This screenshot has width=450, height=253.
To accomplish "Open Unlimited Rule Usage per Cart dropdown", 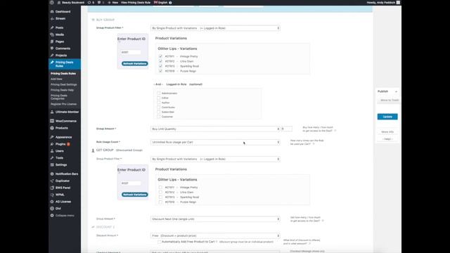I will tap(215, 142).
